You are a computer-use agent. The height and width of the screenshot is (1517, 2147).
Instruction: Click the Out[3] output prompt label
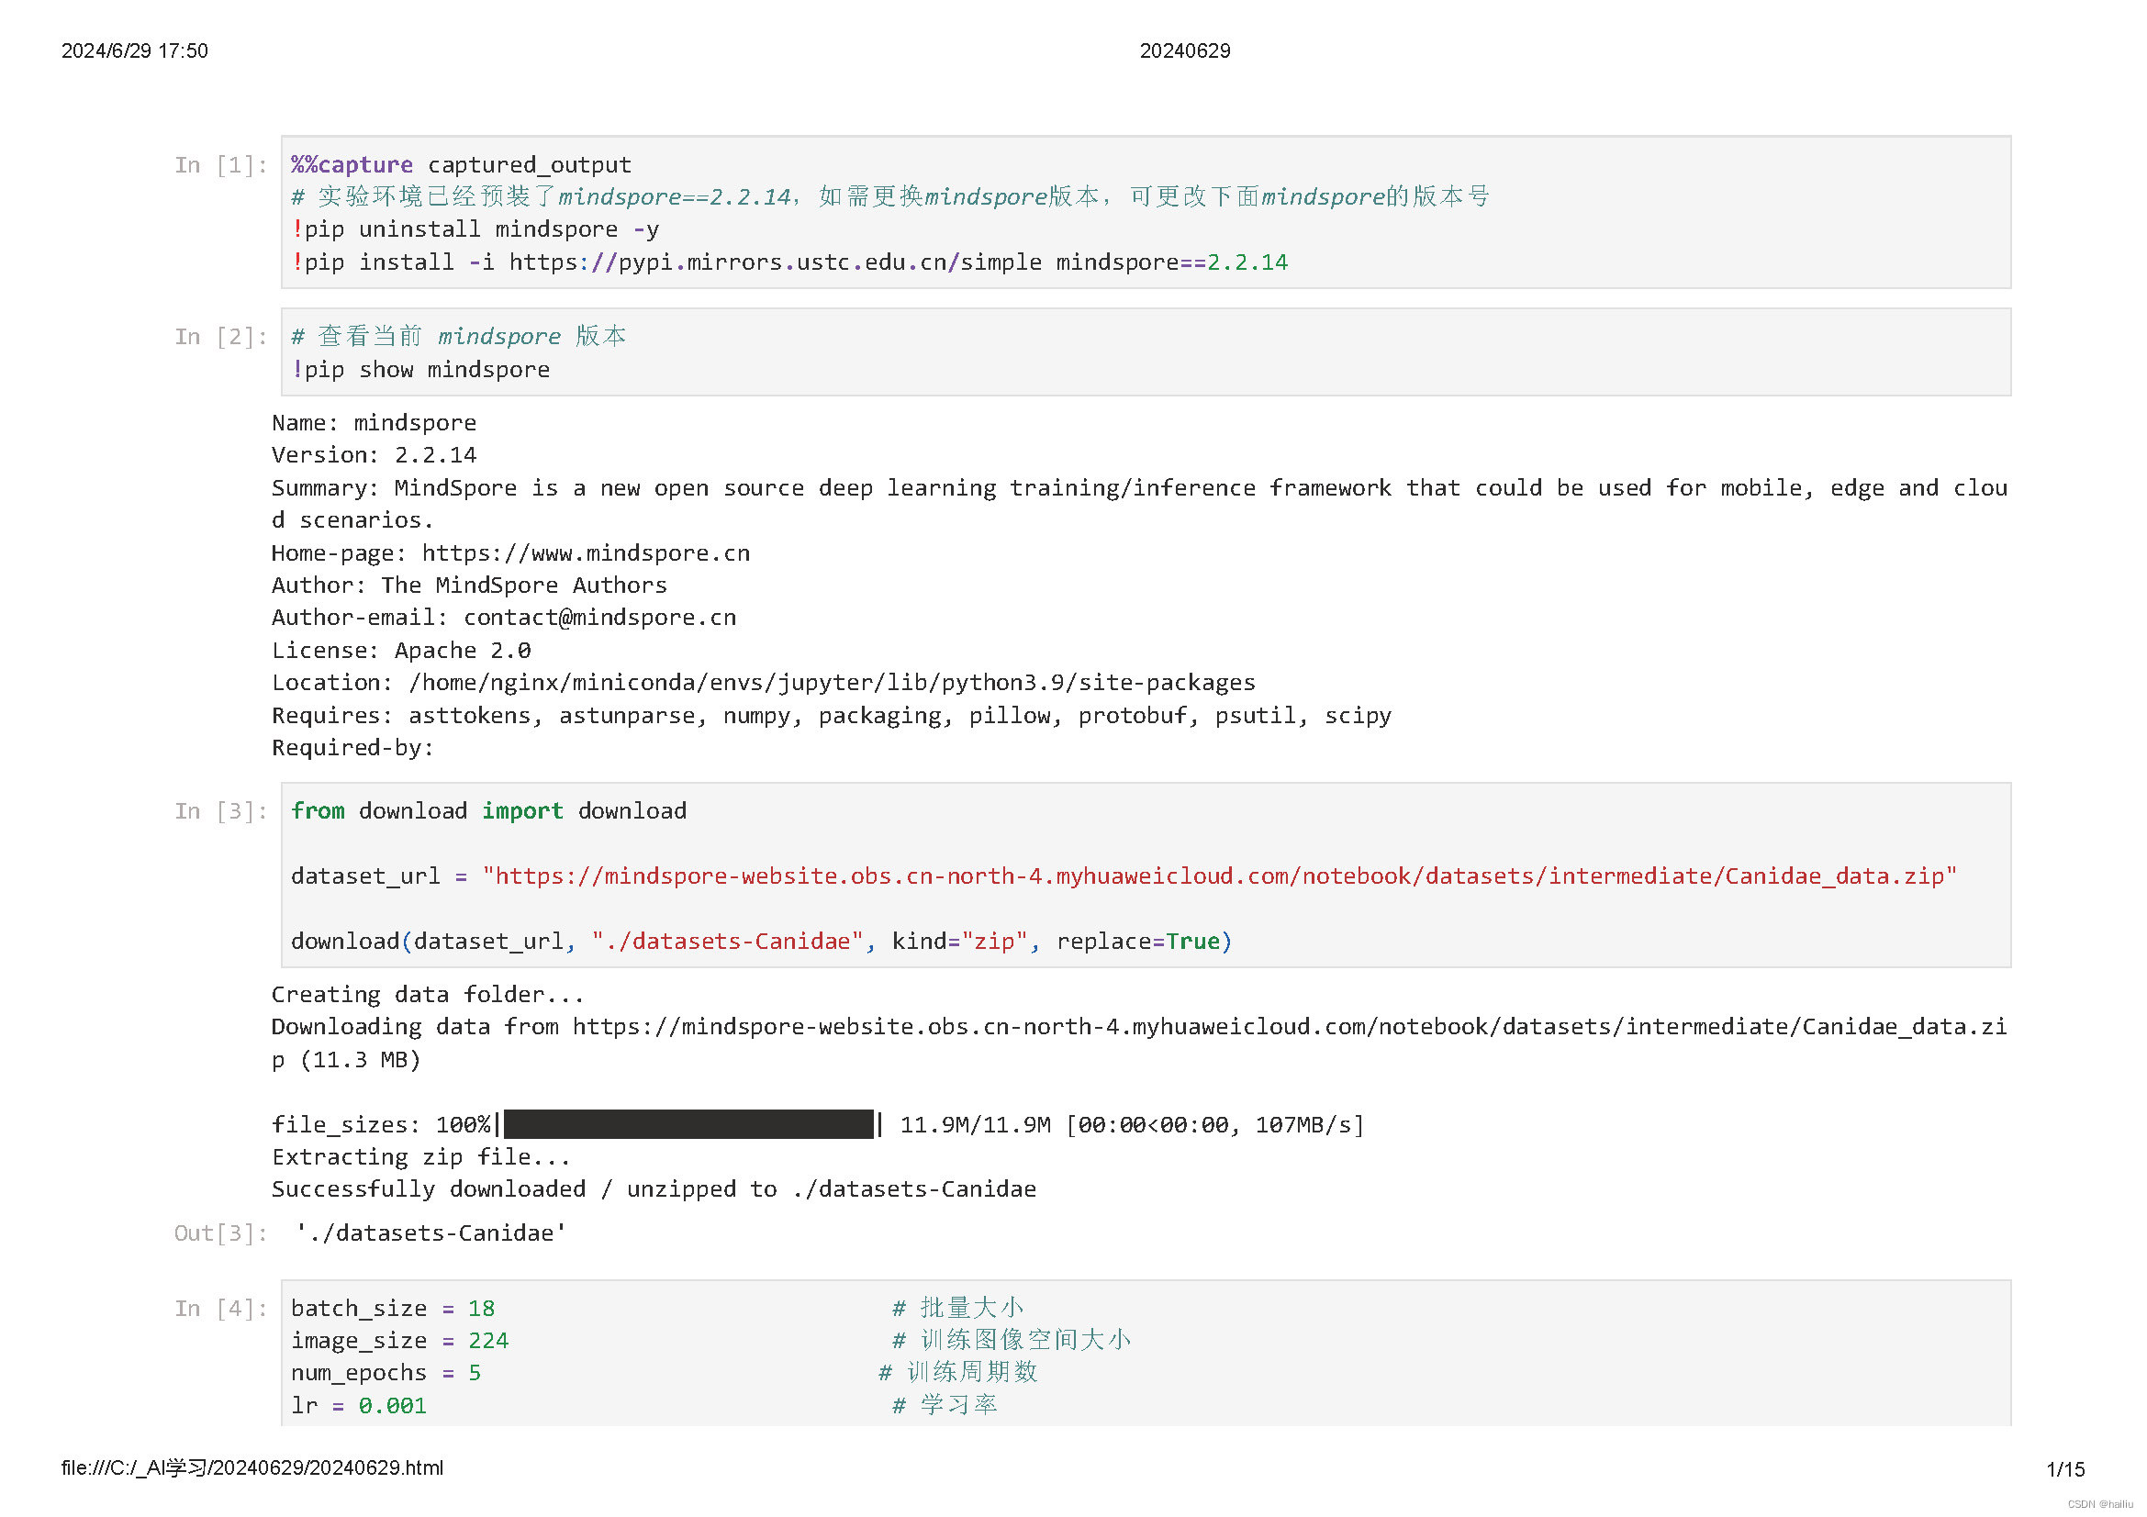[x=220, y=1234]
